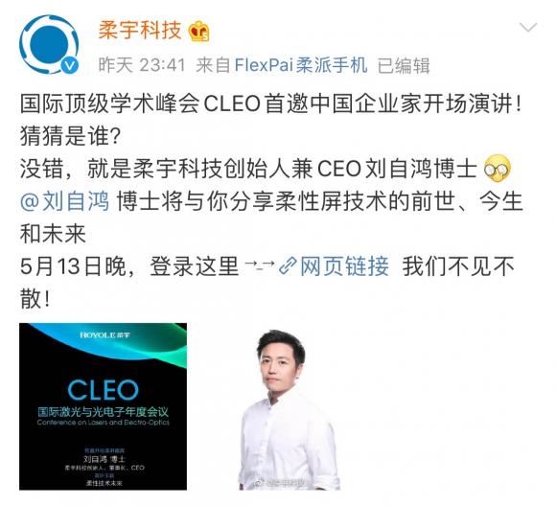Click the 刘自鸿 博士 name on poster
The width and height of the screenshot is (556, 506).
pos(104,459)
